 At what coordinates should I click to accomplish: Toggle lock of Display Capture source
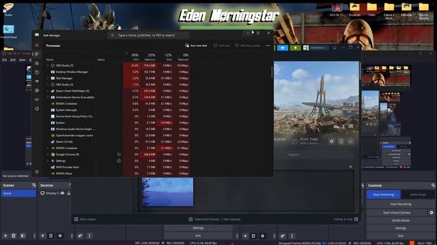click(68, 193)
